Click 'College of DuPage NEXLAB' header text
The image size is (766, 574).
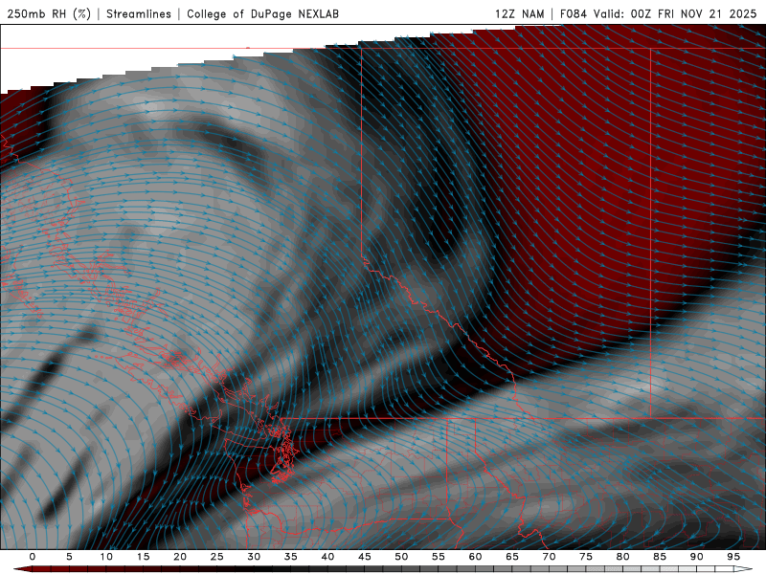click(262, 14)
